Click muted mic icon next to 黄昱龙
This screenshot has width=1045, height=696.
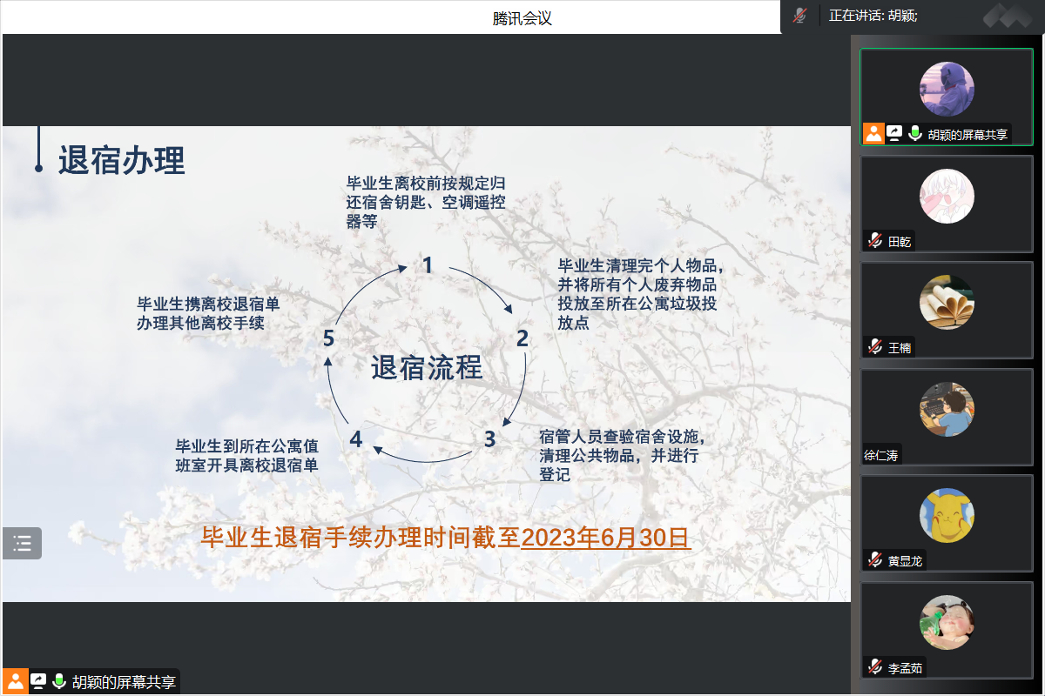click(874, 560)
